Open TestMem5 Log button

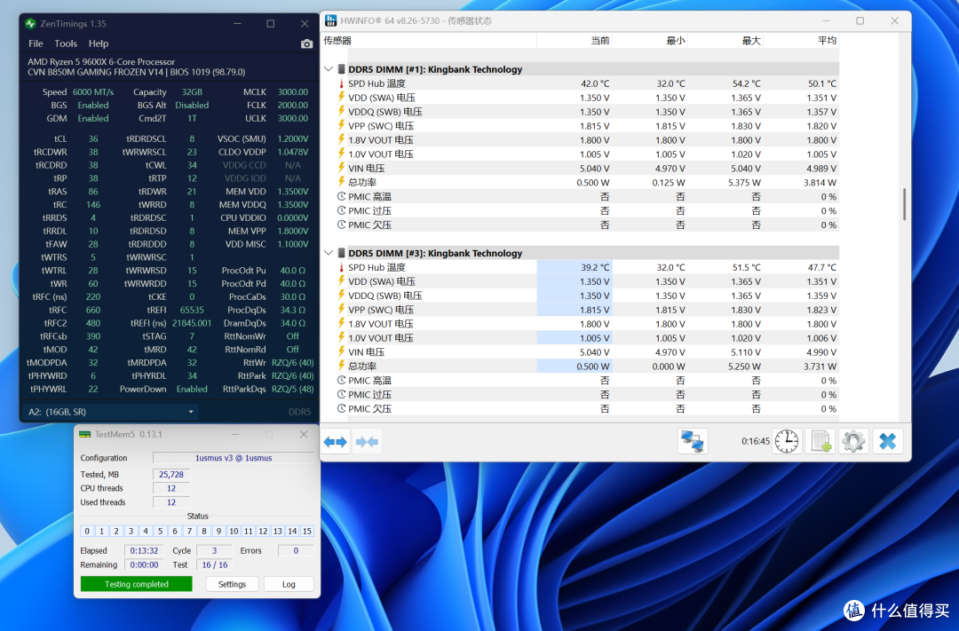pos(289,584)
